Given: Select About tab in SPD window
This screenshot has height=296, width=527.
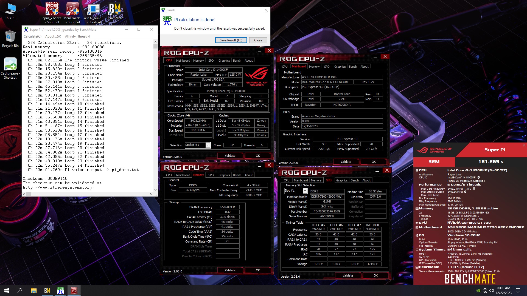Looking at the screenshot, I should pos(366,180).
